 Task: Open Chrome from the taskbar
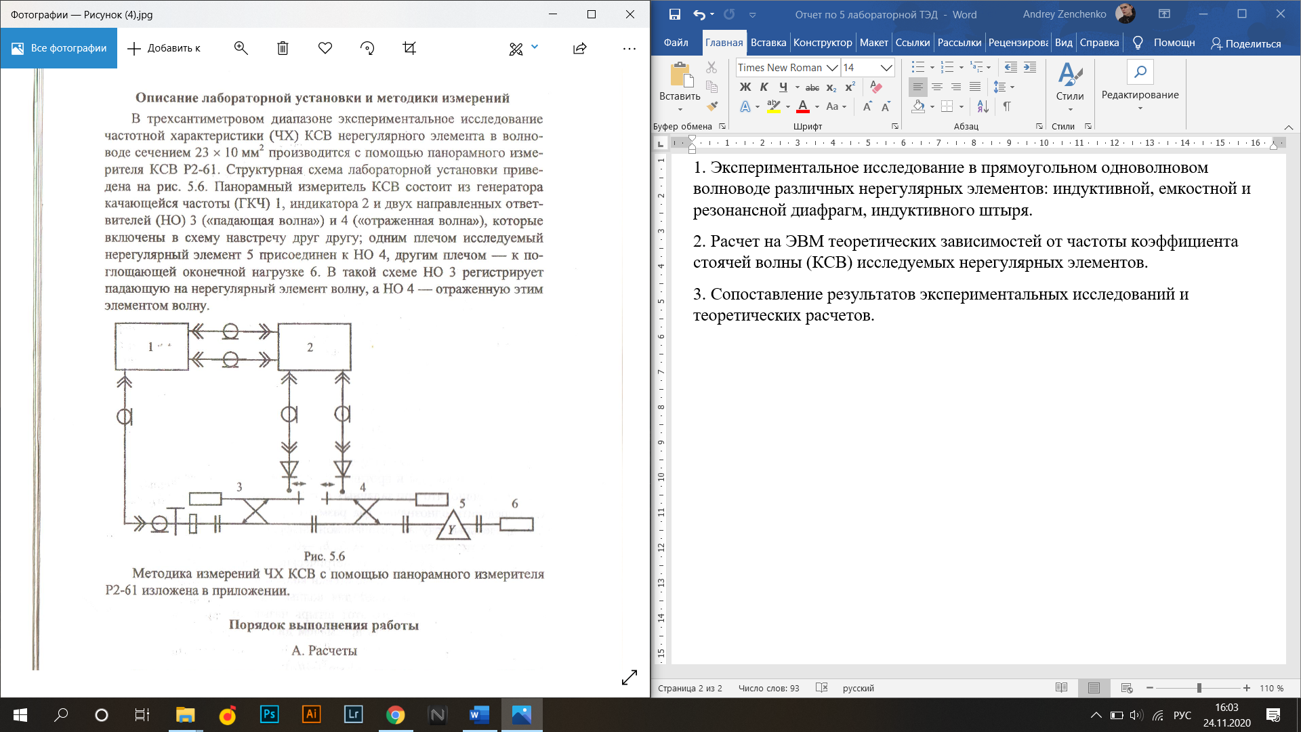395,715
